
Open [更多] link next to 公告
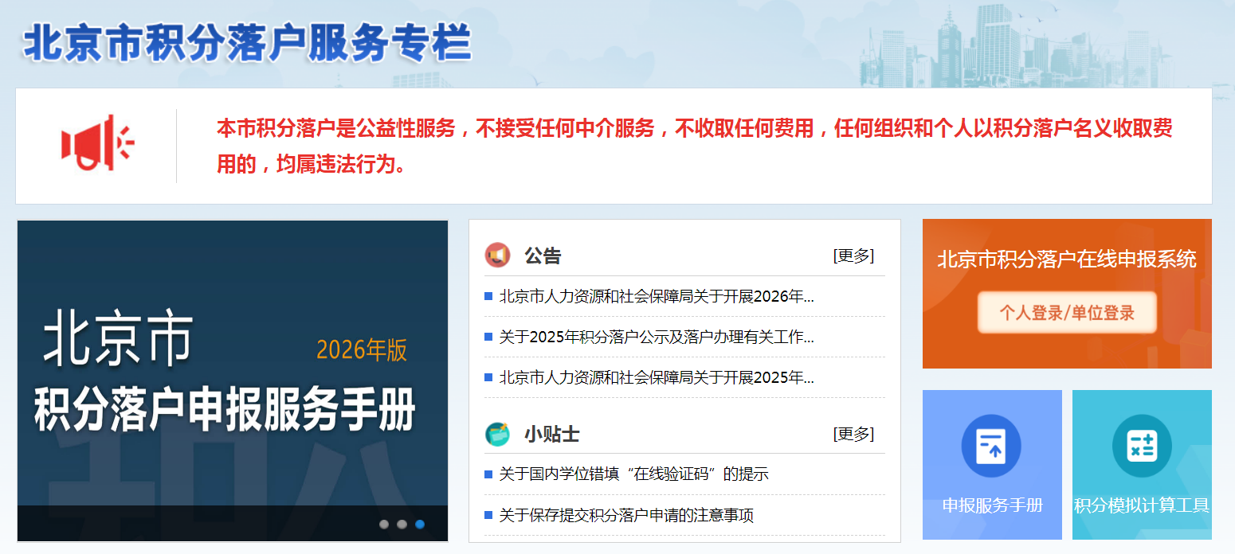(853, 256)
